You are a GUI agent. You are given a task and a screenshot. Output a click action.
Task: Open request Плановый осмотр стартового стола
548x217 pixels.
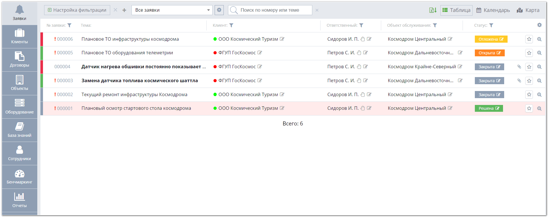[x=136, y=108]
